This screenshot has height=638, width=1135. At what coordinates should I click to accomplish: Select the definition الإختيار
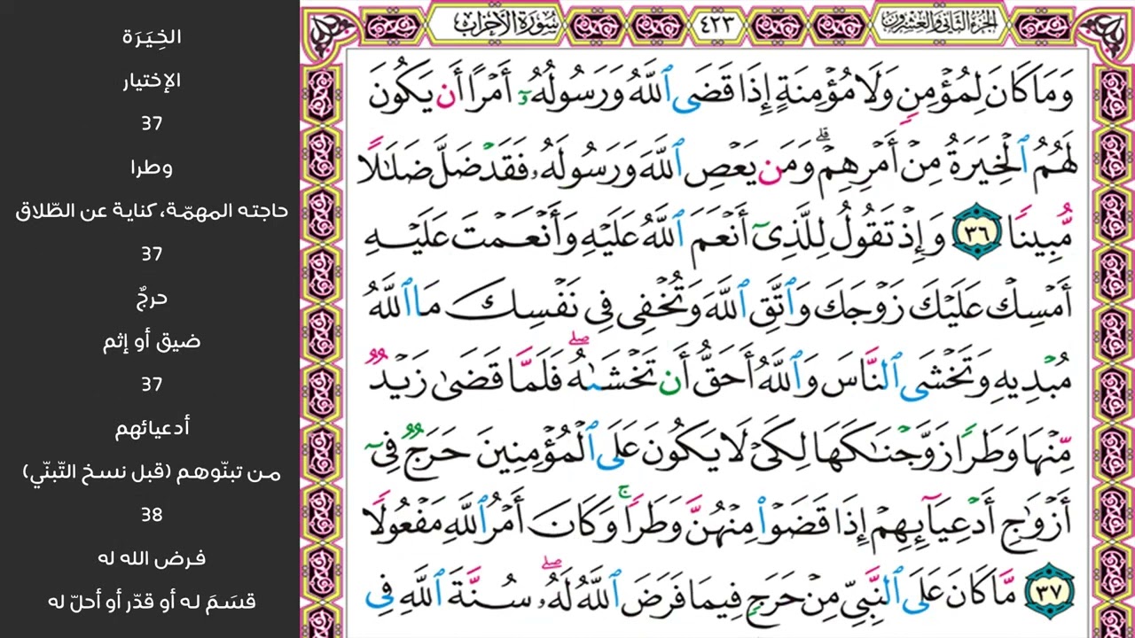coord(152,81)
